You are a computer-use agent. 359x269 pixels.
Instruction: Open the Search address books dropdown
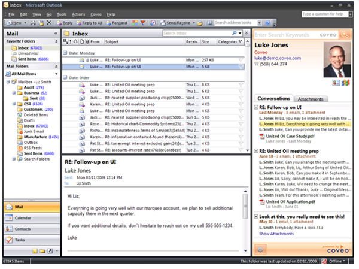point(260,23)
